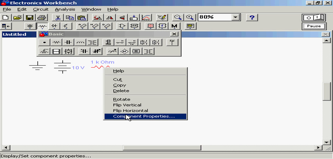Viewport: 333px width, 159px height.
Task: Open the zoom percentage dropdown arrow
Action: click(x=235, y=17)
